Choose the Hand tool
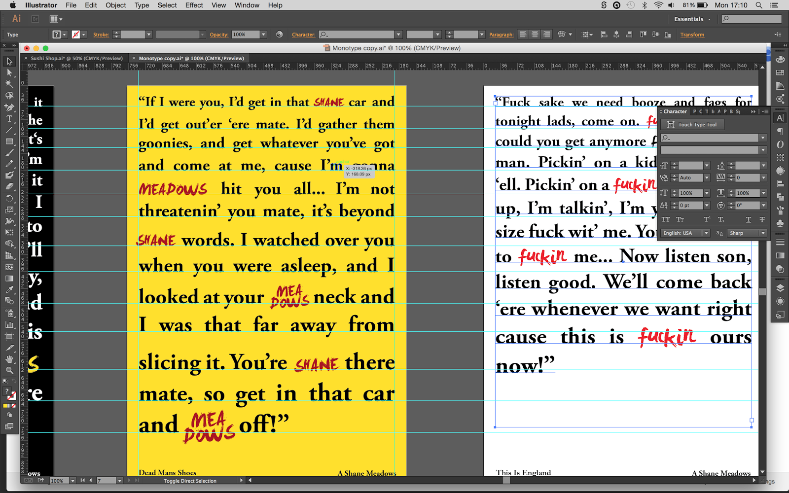 point(9,359)
